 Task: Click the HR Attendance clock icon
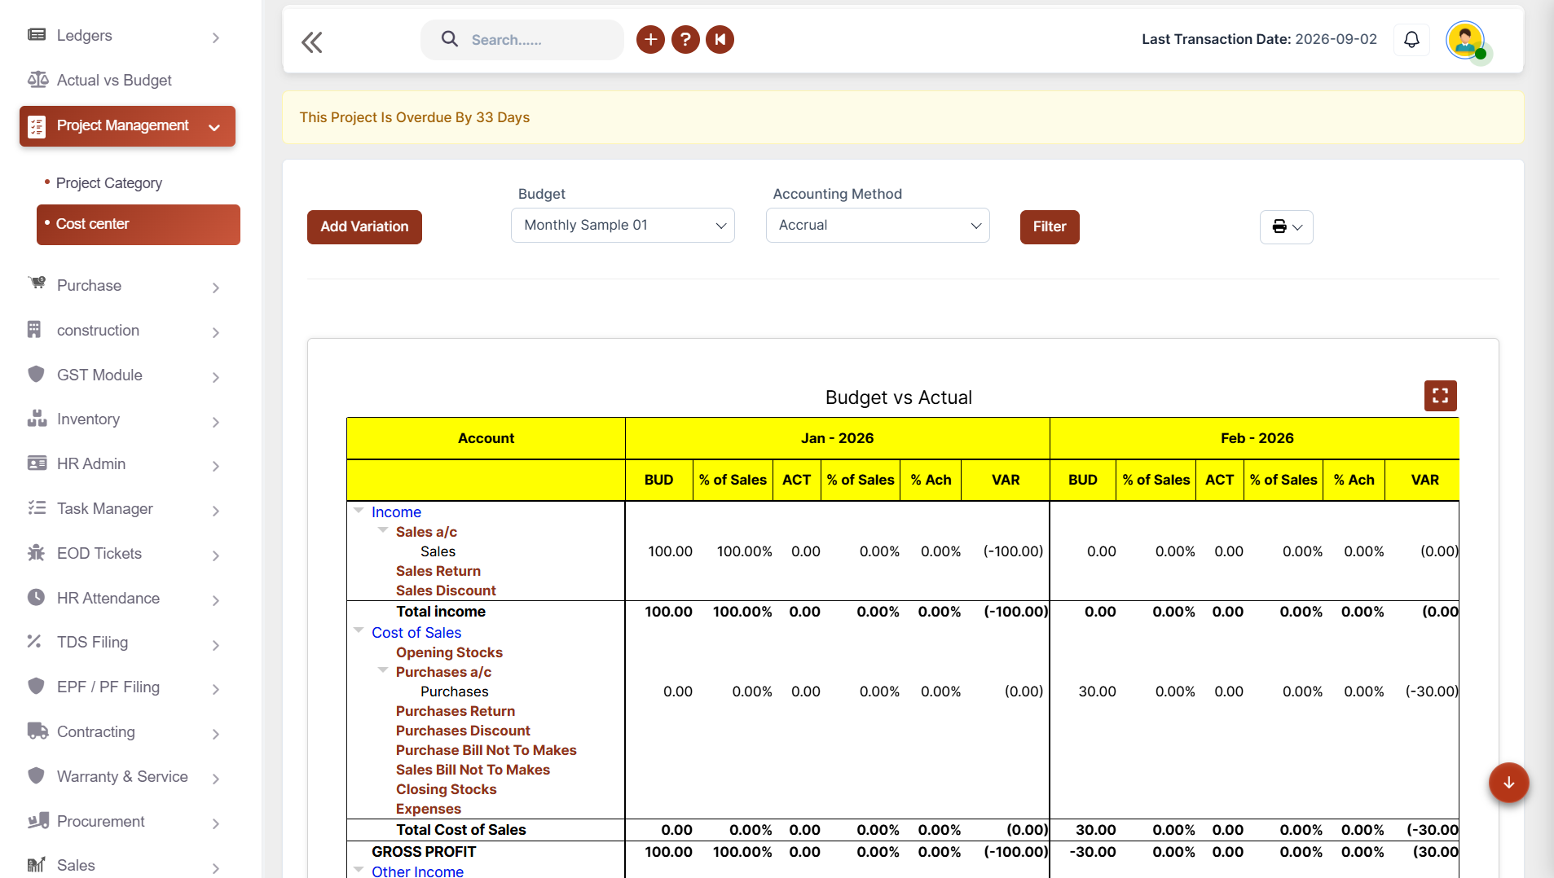36,597
